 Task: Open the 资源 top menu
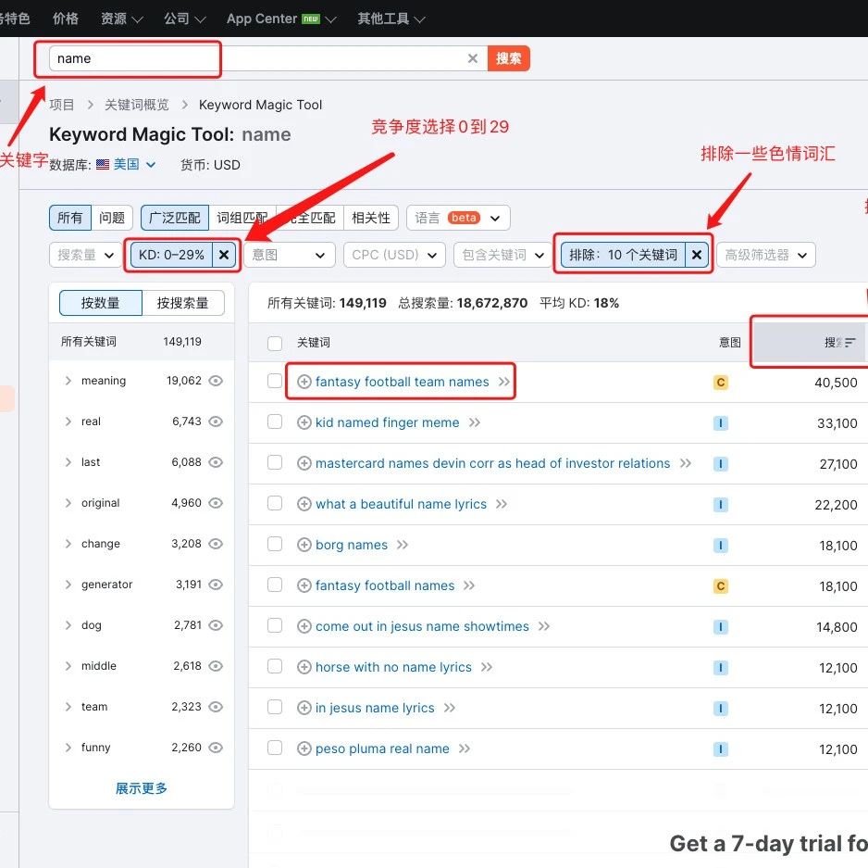[122, 19]
